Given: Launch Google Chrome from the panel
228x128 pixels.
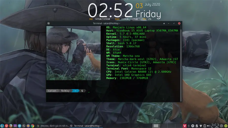Looking at the screenshot, I should pos(33,126).
